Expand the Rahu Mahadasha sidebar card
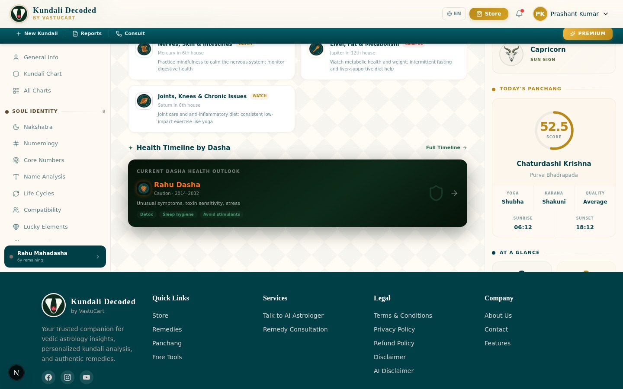The image size is (623, 389). [55, 256]
